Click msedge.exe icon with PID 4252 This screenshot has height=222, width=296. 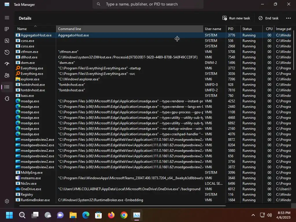(x=18, y=101)
